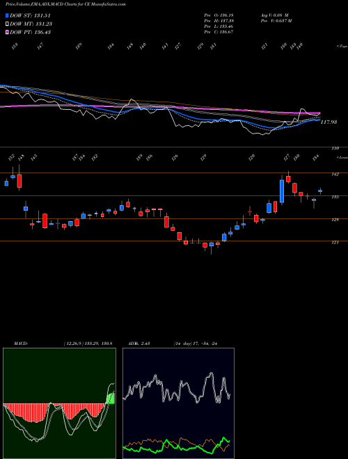Screen dimensions: 348x459
Task: Click the ADX panel title label
Action: pos(139,344)
